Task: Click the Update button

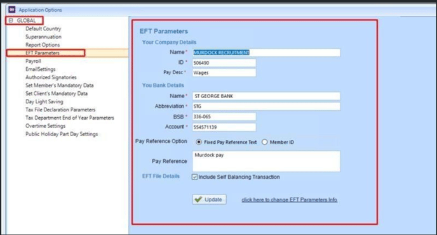Action: [x=210, y=200]
